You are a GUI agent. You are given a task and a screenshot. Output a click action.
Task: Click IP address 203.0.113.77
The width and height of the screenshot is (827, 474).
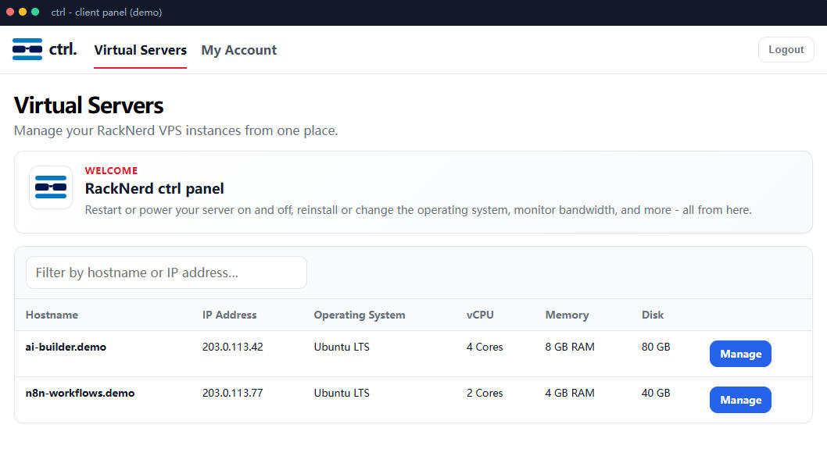click(x=233, y=393)
